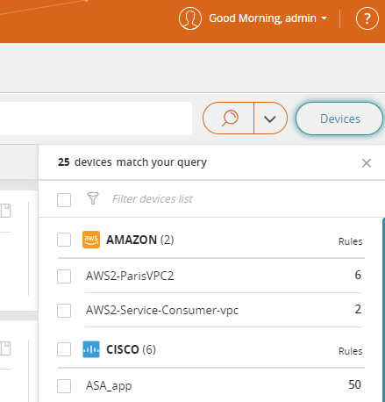Viewport: 385px width, 402px height.
Task: Check the select-all devices checkbox
Action: pyautogui.click(x=64, y=200)
